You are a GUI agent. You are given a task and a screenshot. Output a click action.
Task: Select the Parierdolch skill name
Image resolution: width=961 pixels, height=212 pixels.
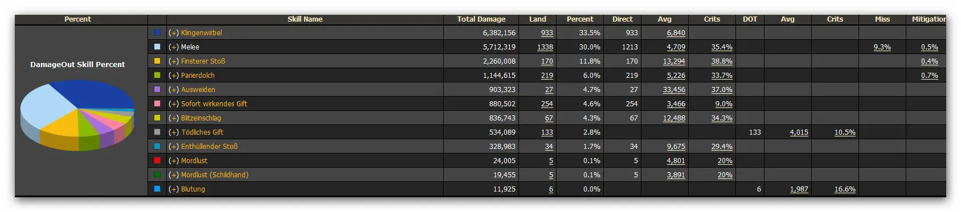coord(198,76)
